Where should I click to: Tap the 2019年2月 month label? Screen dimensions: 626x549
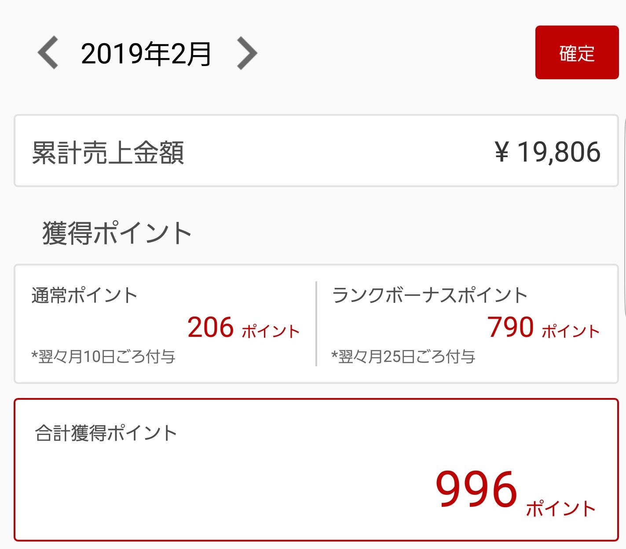(x=146, y=54)
